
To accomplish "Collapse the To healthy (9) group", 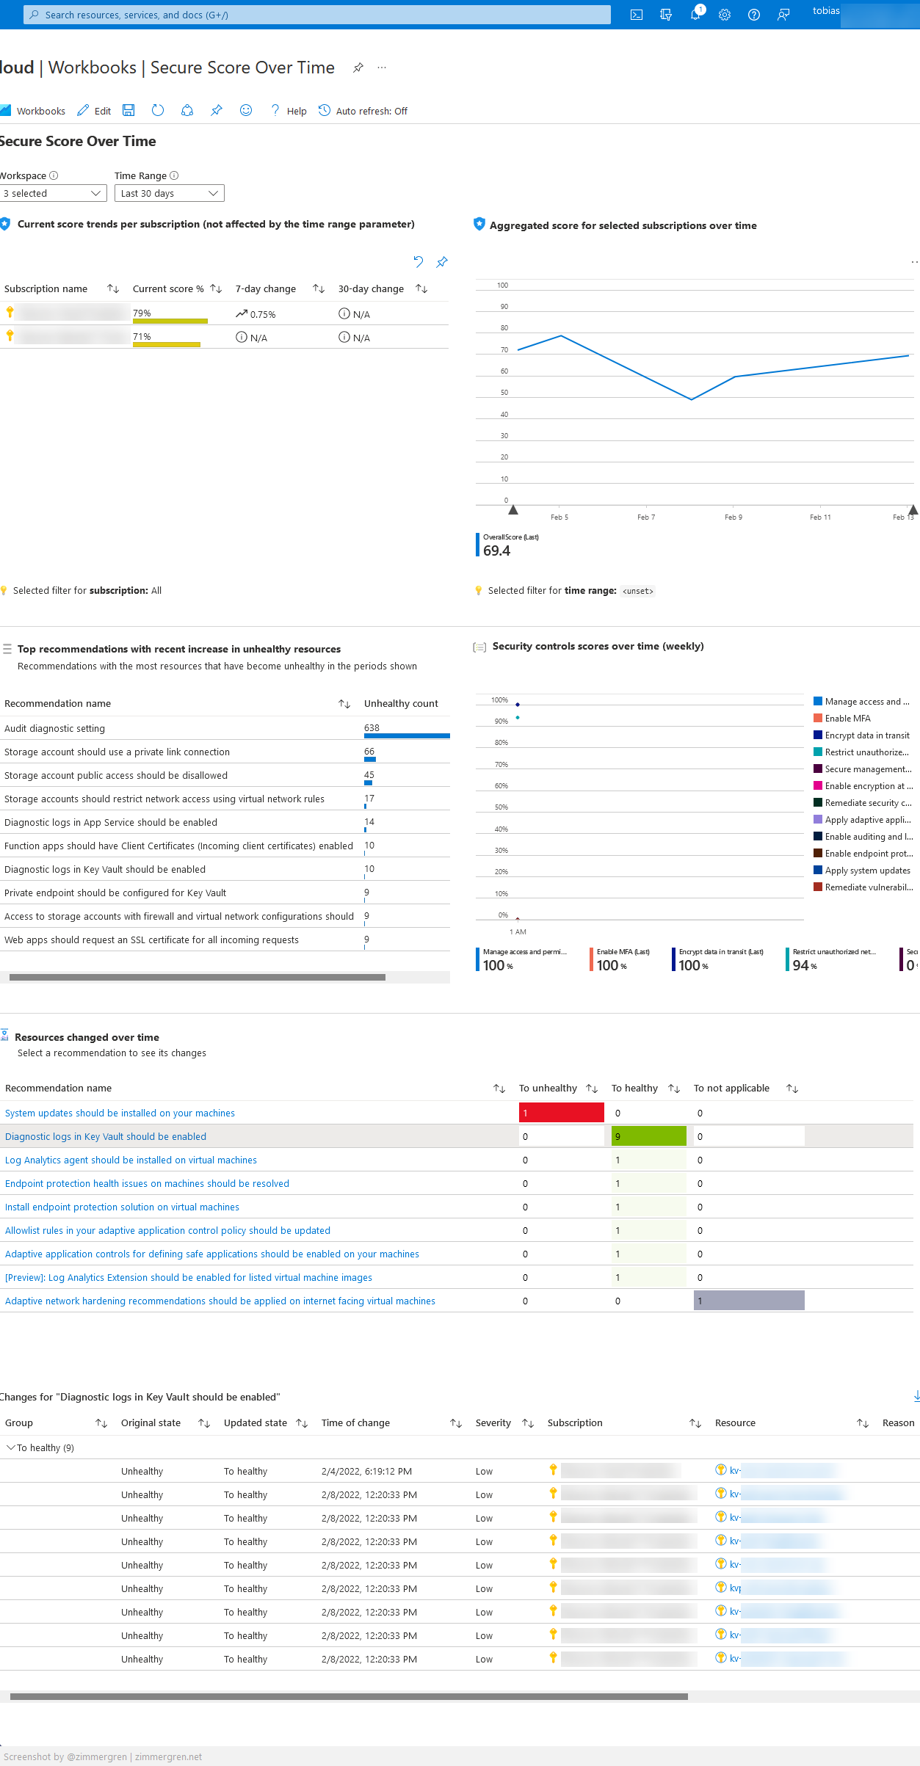I will (x=11, y=1447).
